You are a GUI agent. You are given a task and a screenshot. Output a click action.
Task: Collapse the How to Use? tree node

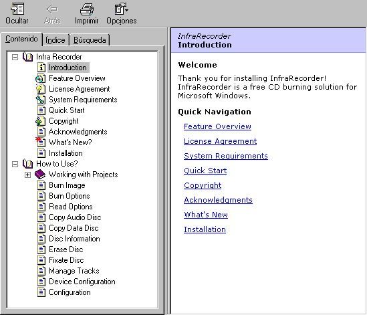tap(15, 164)
